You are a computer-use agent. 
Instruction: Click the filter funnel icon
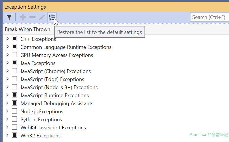9,18
